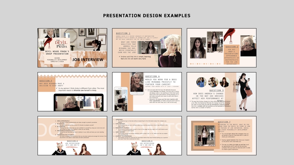The height and width of the screenshot is (165, 294).
Task: Click the laptop image on Question 3 slide
Action: coord(79,102)
